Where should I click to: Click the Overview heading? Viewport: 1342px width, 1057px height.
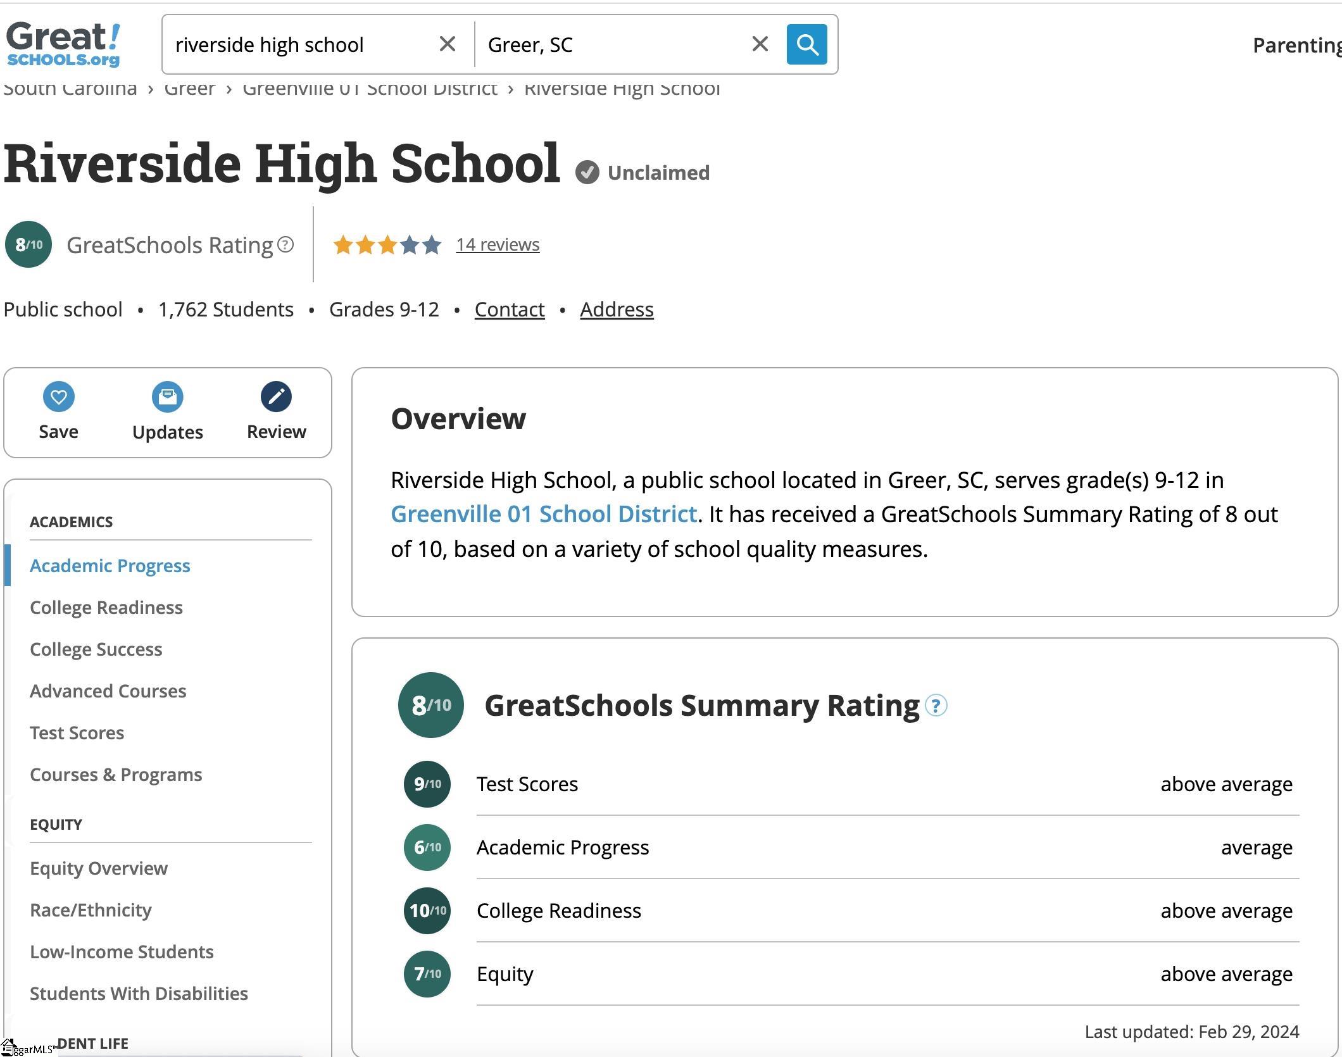tap(458, 419)
